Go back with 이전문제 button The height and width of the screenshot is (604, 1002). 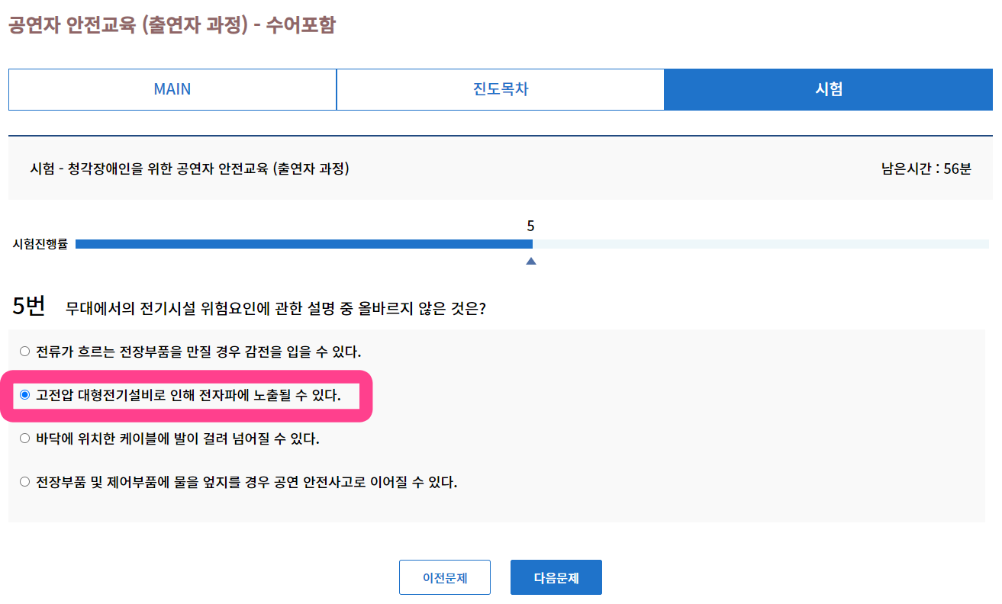445,578
